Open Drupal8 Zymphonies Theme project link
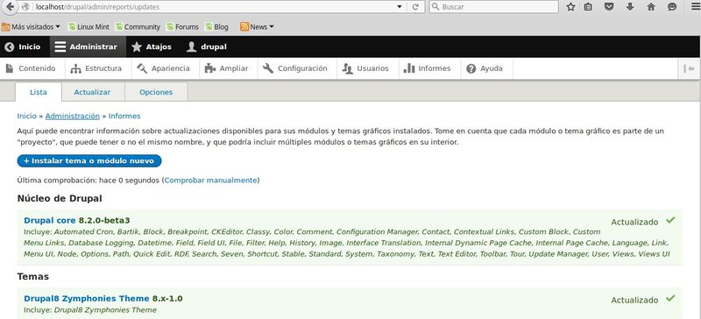701x319 pixels. 86,299
